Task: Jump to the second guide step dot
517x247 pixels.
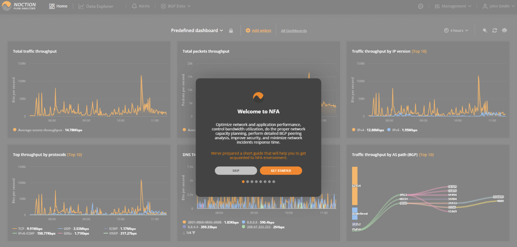Action: 248,182
